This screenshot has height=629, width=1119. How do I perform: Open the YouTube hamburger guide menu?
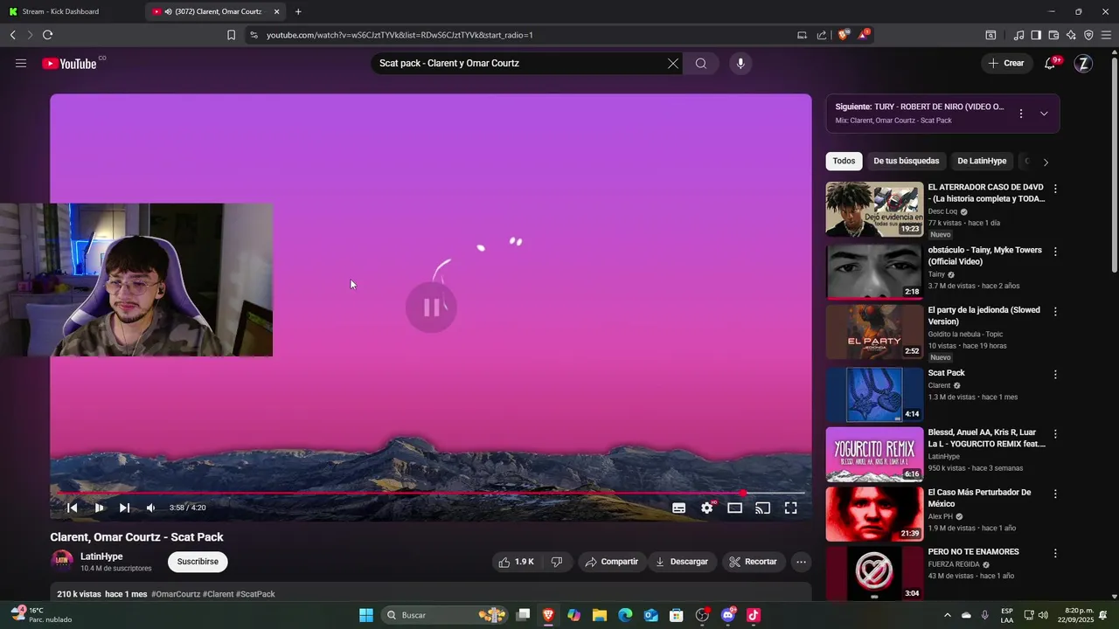coord(21,63)
